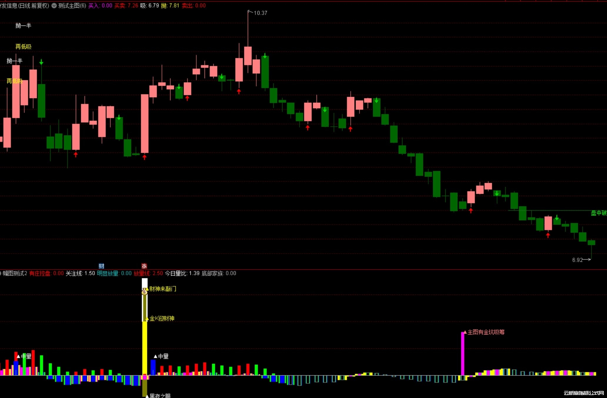
Task: Click the 测试主图(6) indicator name
Action: tap(72, 6)
